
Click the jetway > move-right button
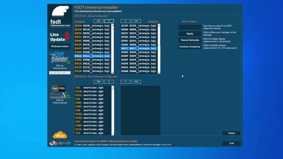click(x=109, y=21)
